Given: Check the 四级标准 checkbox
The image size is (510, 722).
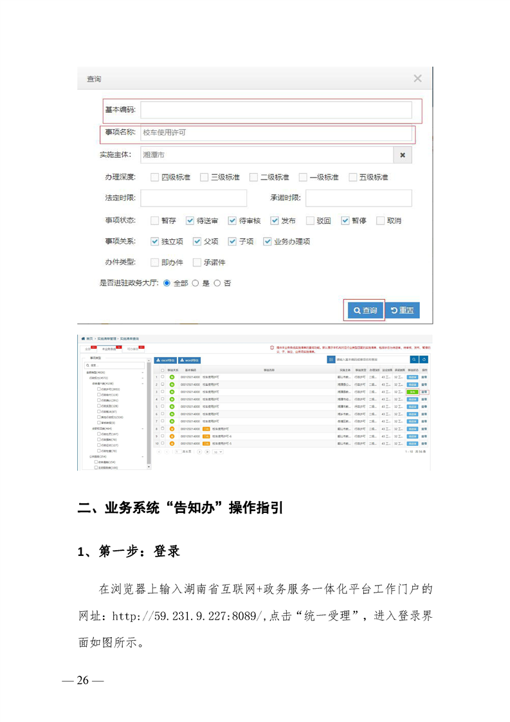Looking at the screenshot, I should (x=154, y=177).
